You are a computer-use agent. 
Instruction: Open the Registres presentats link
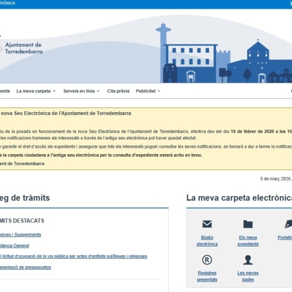point(207,276)
